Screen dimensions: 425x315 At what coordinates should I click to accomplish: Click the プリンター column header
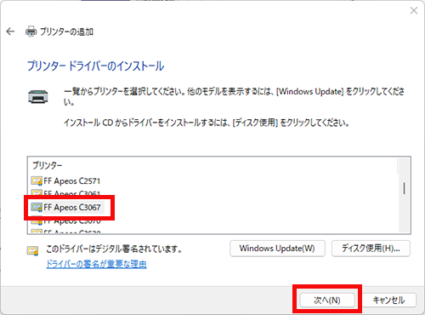tap(47, 165)
